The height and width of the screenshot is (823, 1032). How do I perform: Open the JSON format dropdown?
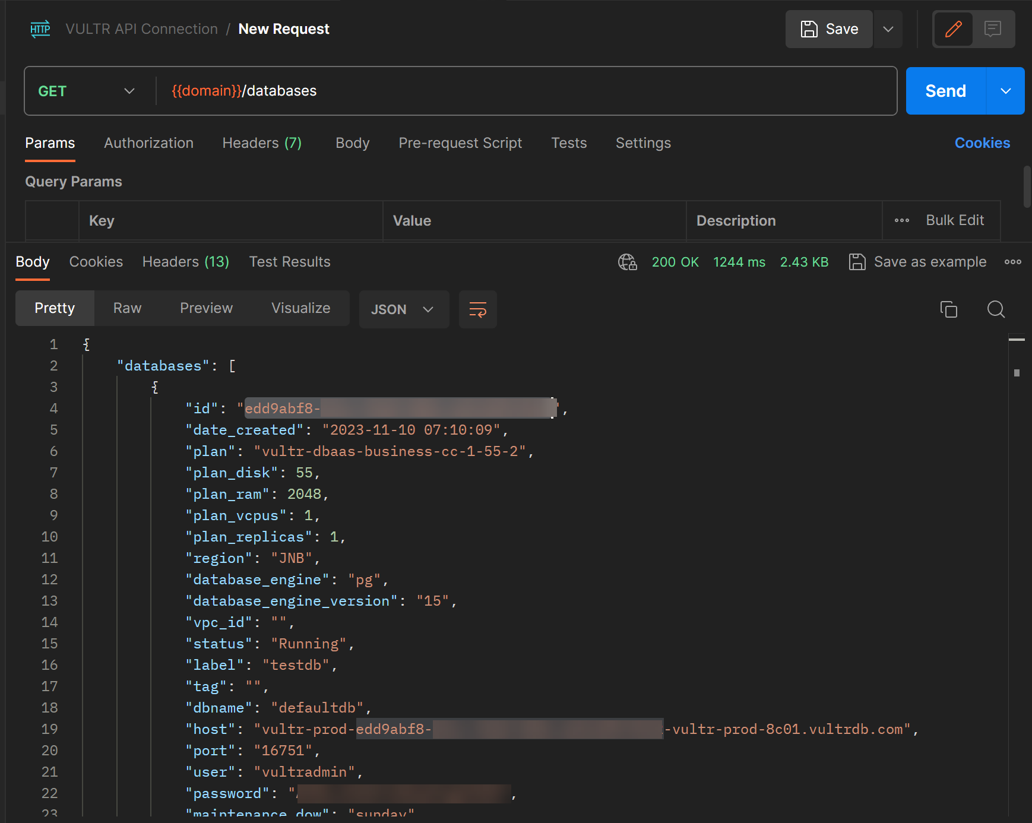(404, 309)
